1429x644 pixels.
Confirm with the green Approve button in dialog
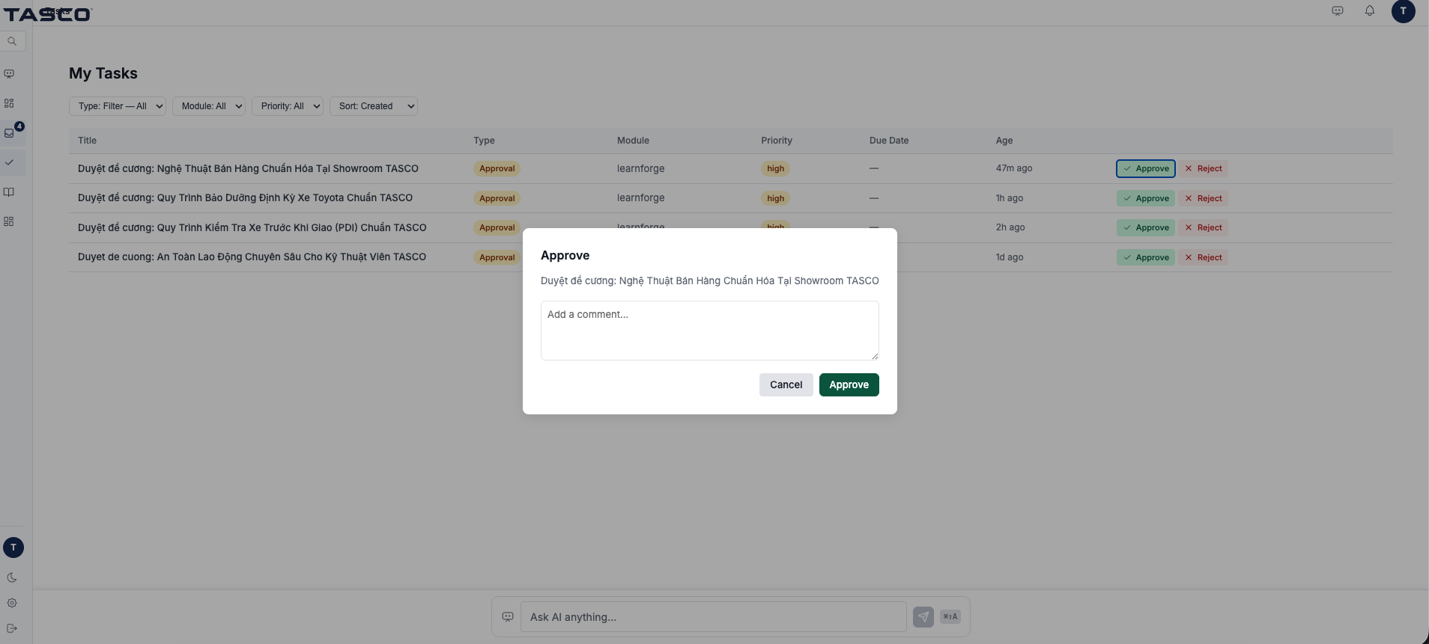849,384
